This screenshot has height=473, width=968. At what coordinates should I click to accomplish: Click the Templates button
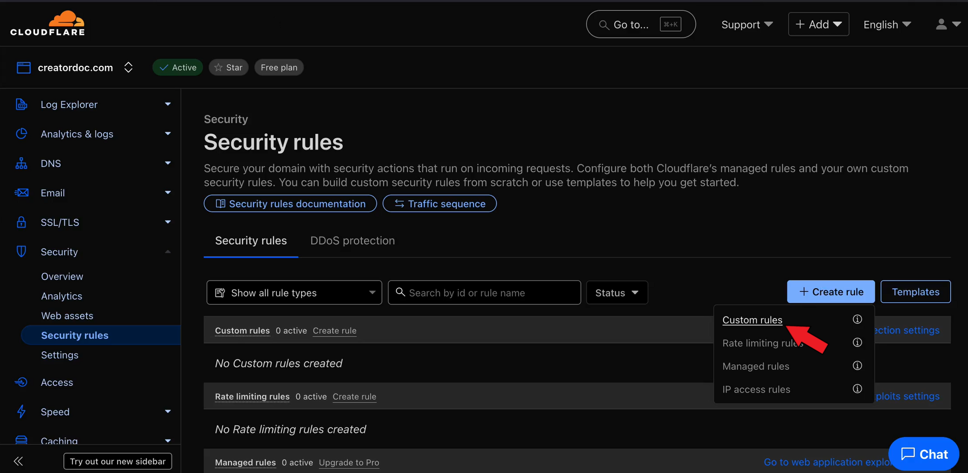915,292
